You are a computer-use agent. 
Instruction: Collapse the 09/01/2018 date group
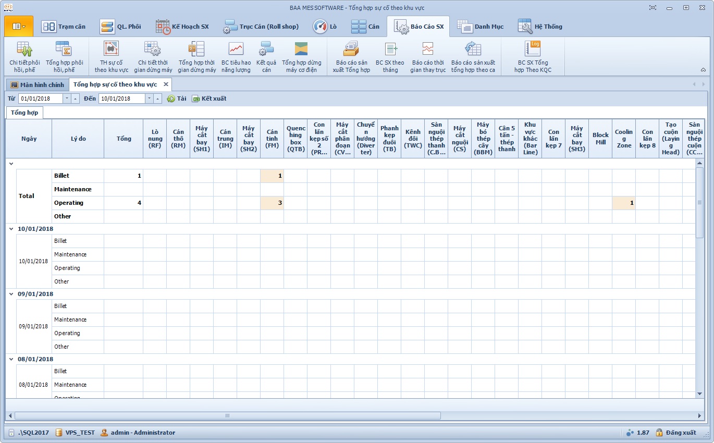11,294
